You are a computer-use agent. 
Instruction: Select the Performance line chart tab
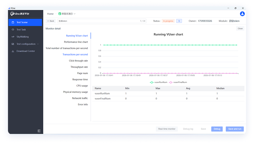[76, 42]
